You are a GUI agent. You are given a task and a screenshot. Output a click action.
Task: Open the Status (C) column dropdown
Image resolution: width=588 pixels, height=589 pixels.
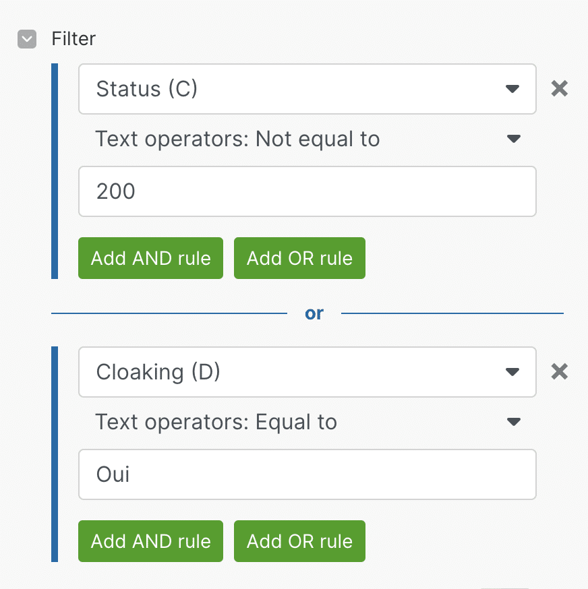(x=307, y=89)
